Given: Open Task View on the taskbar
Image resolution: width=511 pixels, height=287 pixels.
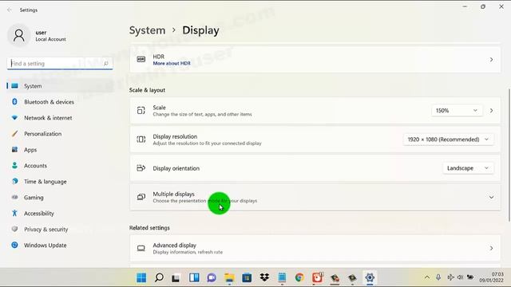Looking at the screenshot, I should pos(176,277).
